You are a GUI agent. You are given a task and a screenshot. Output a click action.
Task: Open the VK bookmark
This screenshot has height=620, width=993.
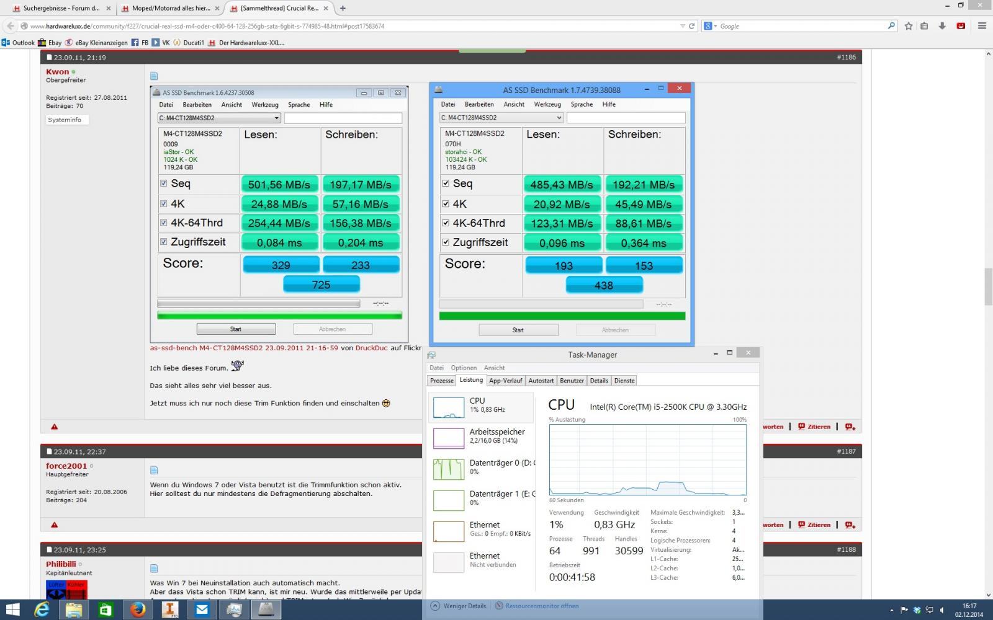point(161,43)
